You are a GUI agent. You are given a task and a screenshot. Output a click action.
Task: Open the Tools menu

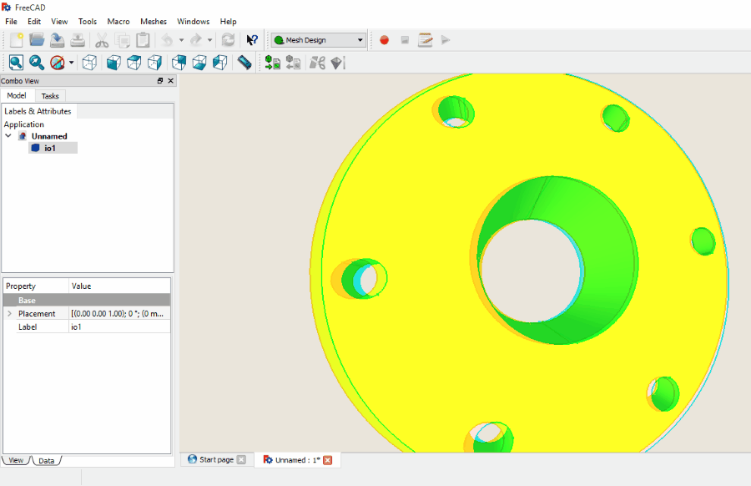(x=88, y=21)
